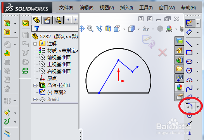Open the 插入(I) menu

pos(126,8)
